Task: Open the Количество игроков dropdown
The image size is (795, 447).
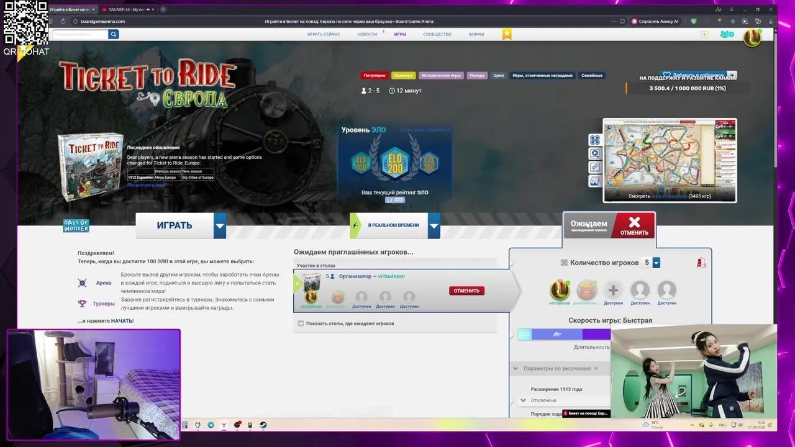Action: pyautogui.click(x=656, y=263)
